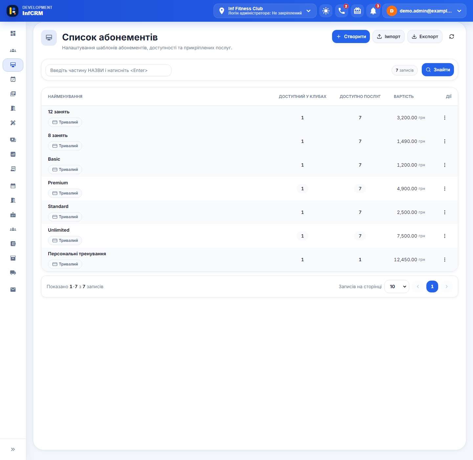This screenshot has width=473, height=460.
Task: Open the ruler and pencil tools icon
Action: pyautogui.click(x=13, y=123)
